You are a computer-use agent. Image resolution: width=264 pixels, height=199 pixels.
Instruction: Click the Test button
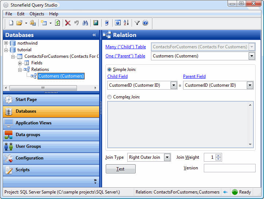(x=120, y=169)
